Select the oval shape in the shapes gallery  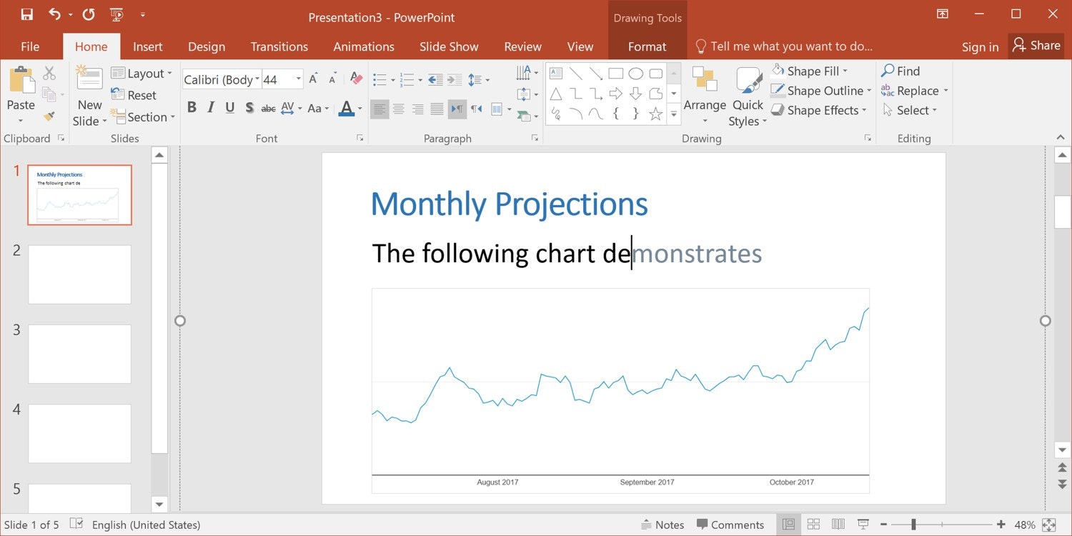[x=636, y=72]
